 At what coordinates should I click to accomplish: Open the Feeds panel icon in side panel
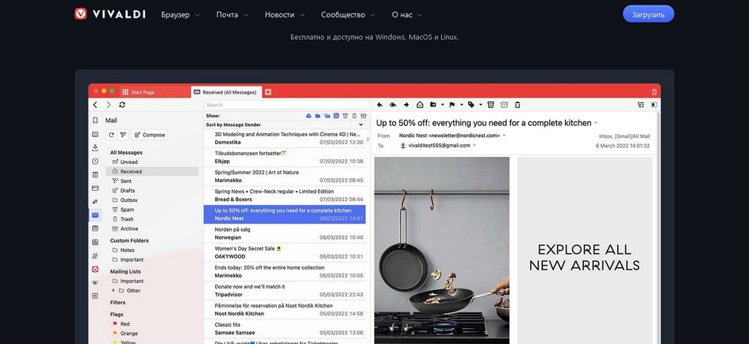95,243
